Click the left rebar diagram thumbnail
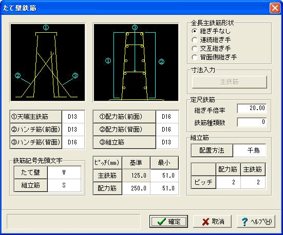 coord(48,62)
